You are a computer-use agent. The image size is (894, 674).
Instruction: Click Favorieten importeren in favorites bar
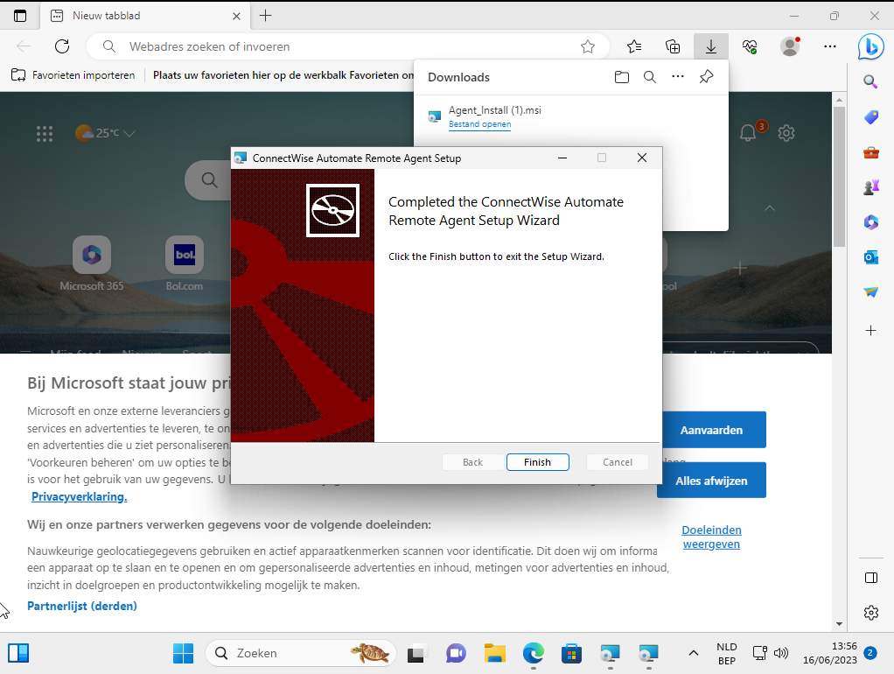[73, 74]
